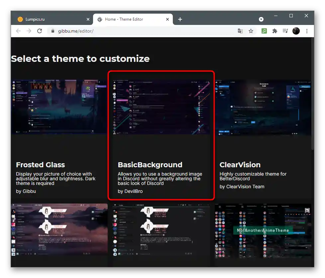Screen dimensions: 325x278
Task: Minimize the Chrome window
Action: [x=276, y=16]
